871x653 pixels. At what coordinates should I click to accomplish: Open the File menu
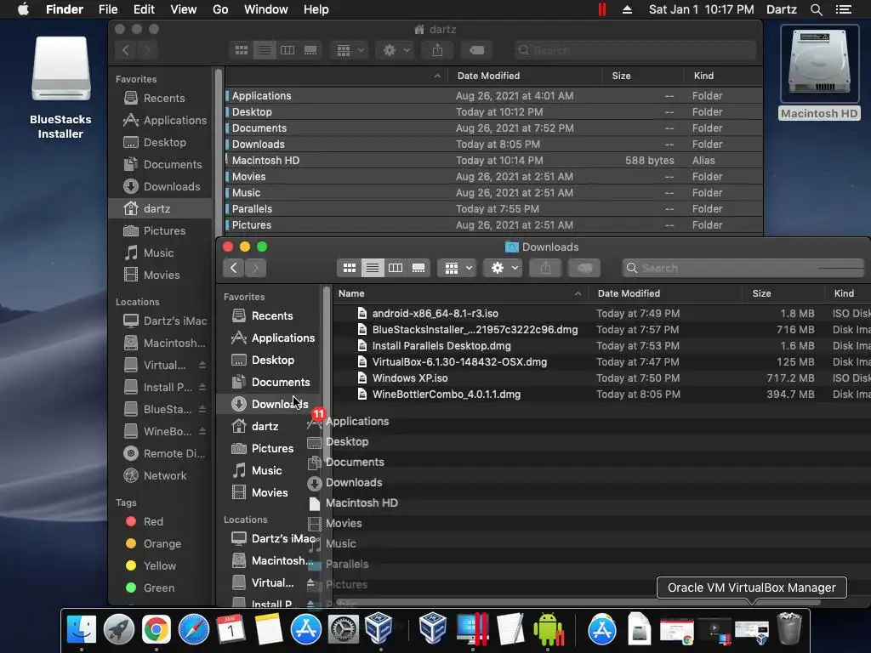coord(108,9)
